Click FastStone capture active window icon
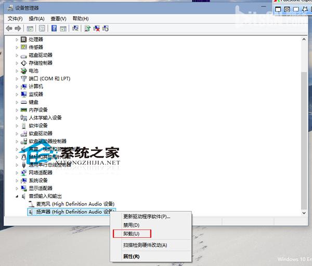This screenshot has width=312, height=266. coord(278,9)
